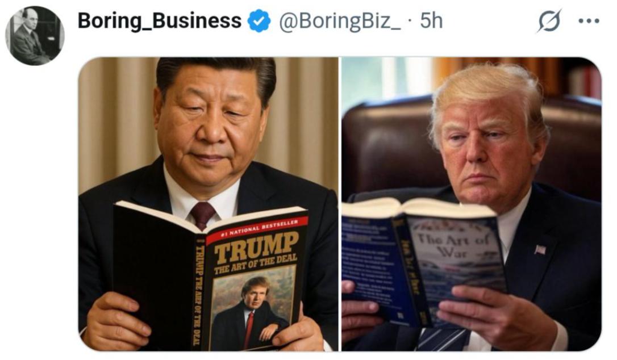Viewport: 617px width, 360px height.
Task: Click the gold TRUMP title on the cover
Action: 256,247
